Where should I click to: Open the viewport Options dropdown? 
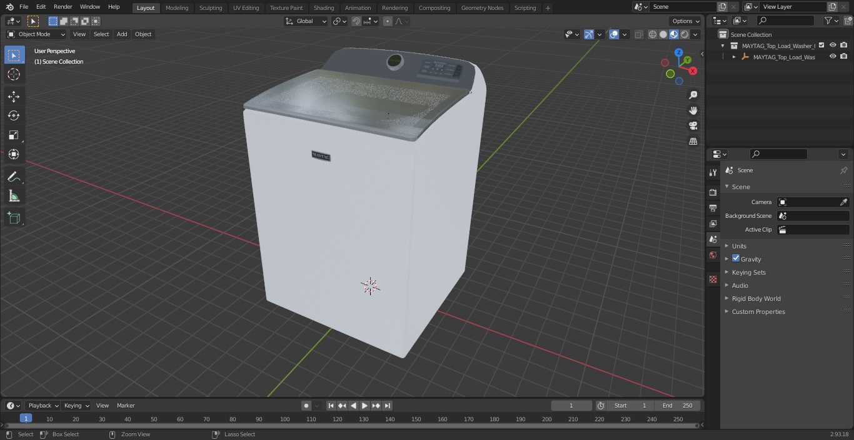686,21
